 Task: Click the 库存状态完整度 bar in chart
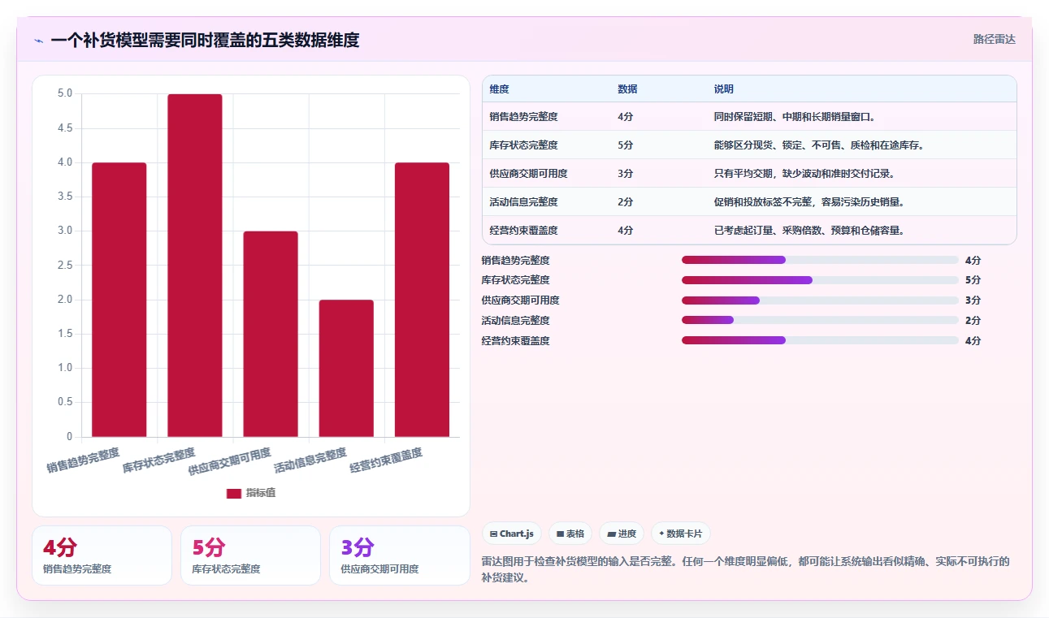(x=195, y=266)
